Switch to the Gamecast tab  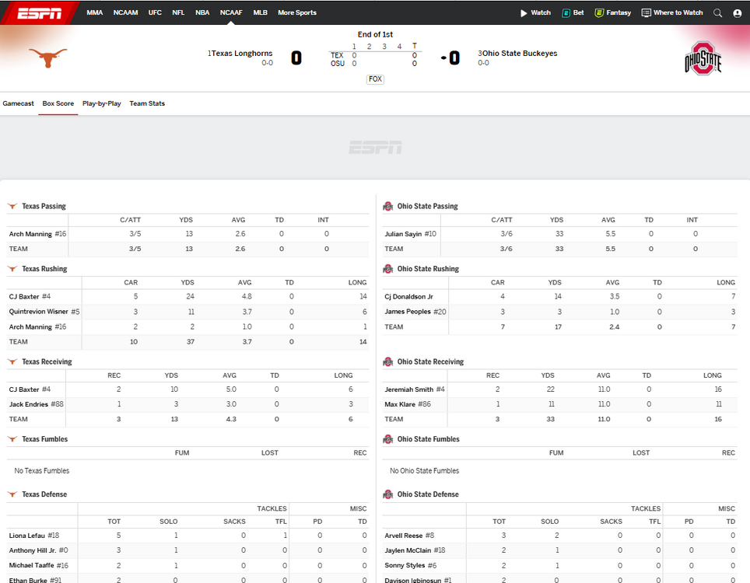(19, 103)
